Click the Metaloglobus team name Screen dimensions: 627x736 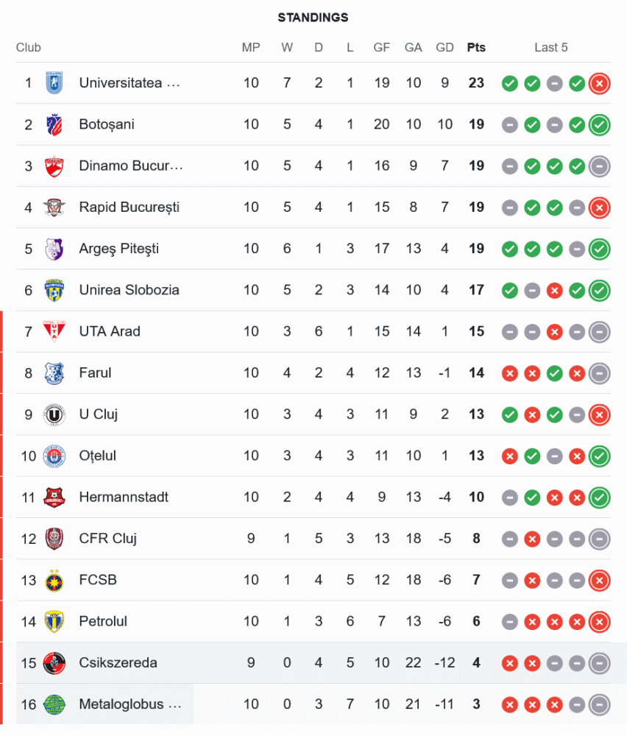130,704
